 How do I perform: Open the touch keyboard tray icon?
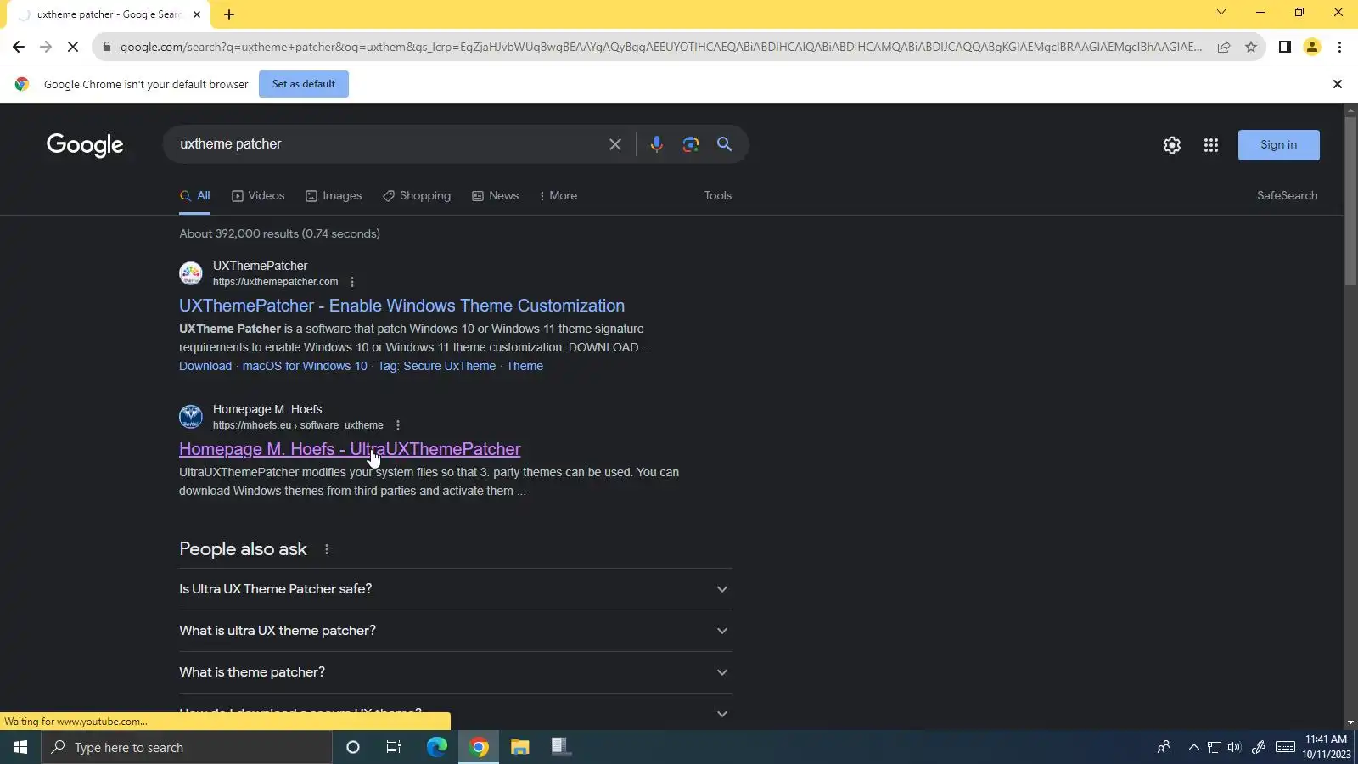[x=1286, y=747]
